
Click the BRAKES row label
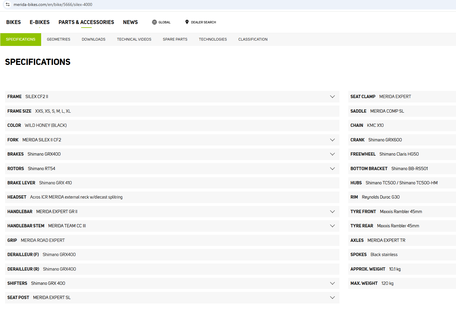[x=16, y=154]
